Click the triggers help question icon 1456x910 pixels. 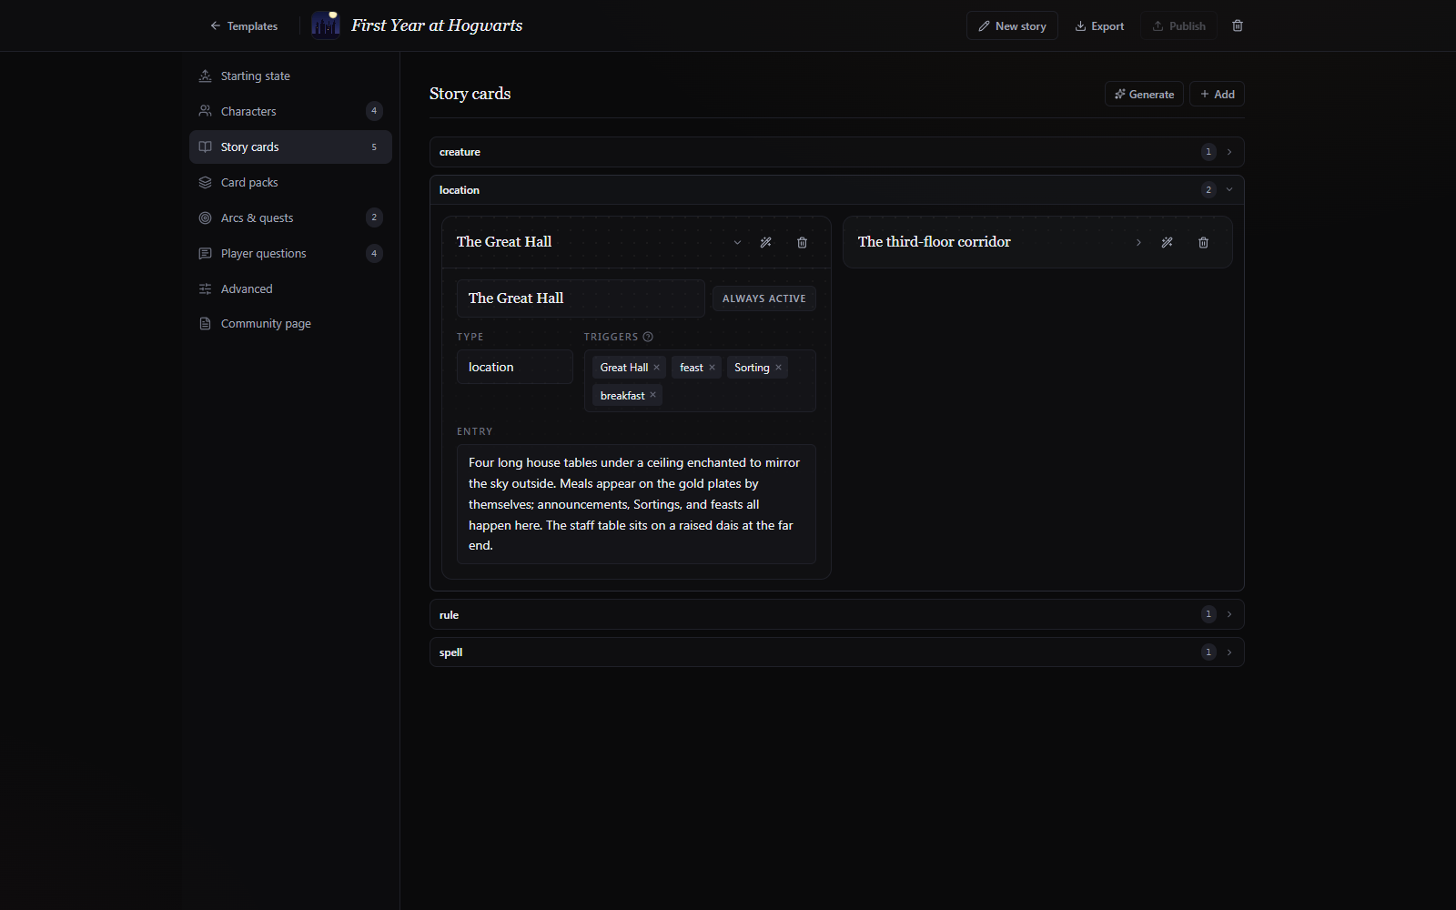pos(648,337)
